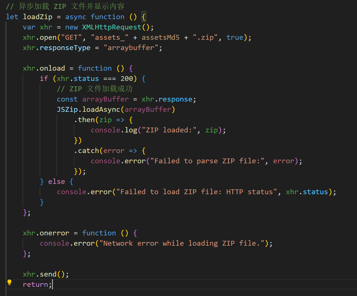The image size is (357, 296).
Task: Click the "assets_" string literal
Action: click(110, 37)
